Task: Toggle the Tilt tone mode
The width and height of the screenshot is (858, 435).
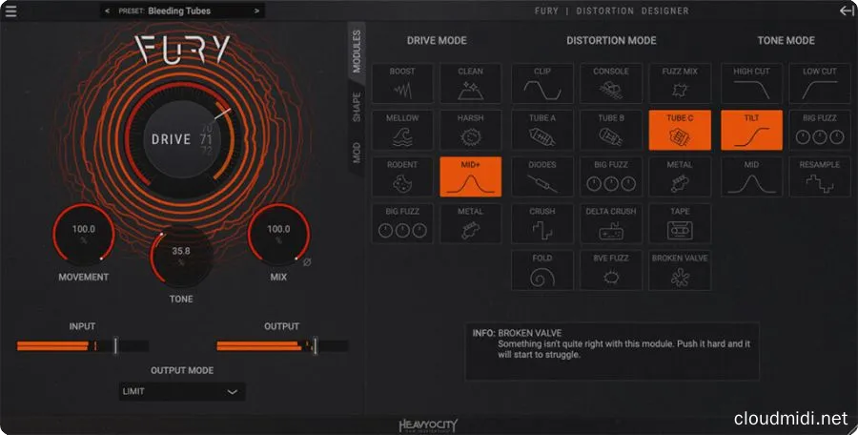Action: tap(752, 130)
